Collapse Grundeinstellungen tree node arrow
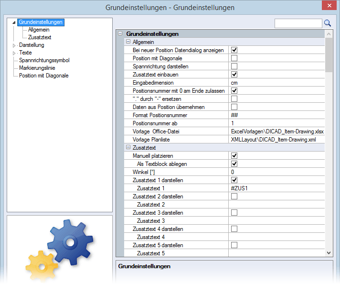The height and width of the screenshot is (284, 340). click(x=14, y=22)
